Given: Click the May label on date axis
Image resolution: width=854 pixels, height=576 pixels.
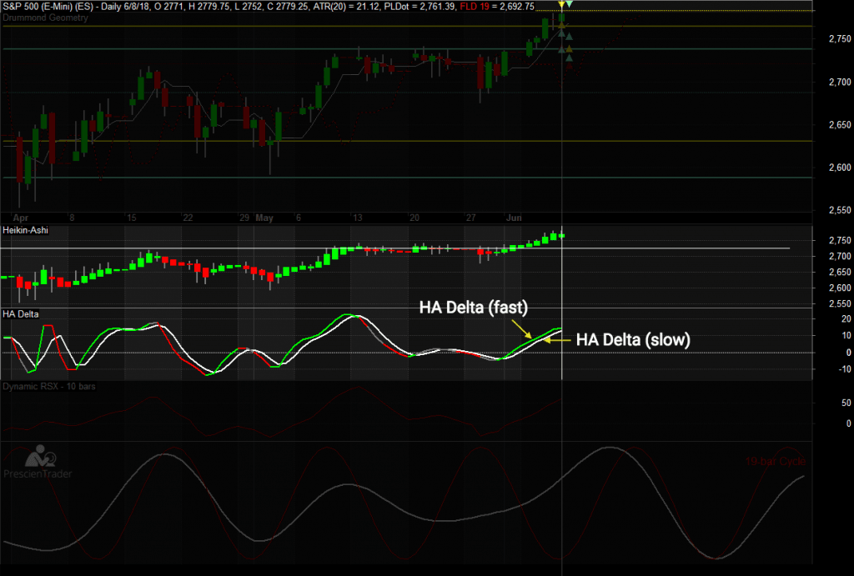Looking at the screenshot, I should tap(264, 218).
